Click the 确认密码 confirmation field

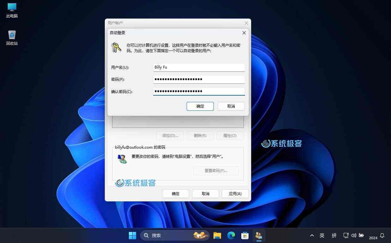point(199,92)
